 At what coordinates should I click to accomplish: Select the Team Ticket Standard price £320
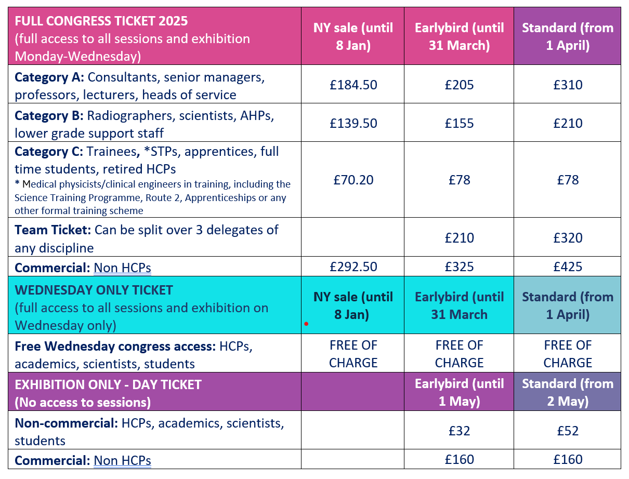(x=568, y=238)
